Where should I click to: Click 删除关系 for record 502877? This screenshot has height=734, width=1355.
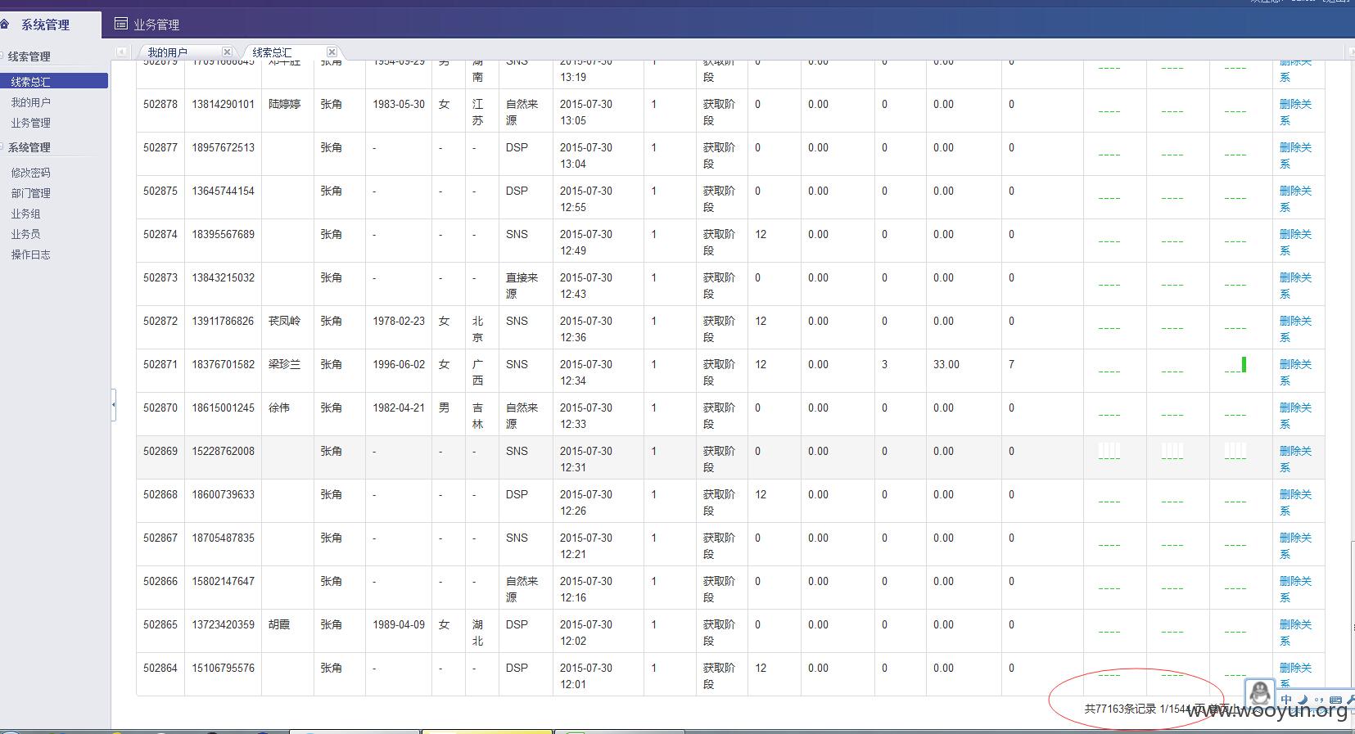[x=1295, y=155]
